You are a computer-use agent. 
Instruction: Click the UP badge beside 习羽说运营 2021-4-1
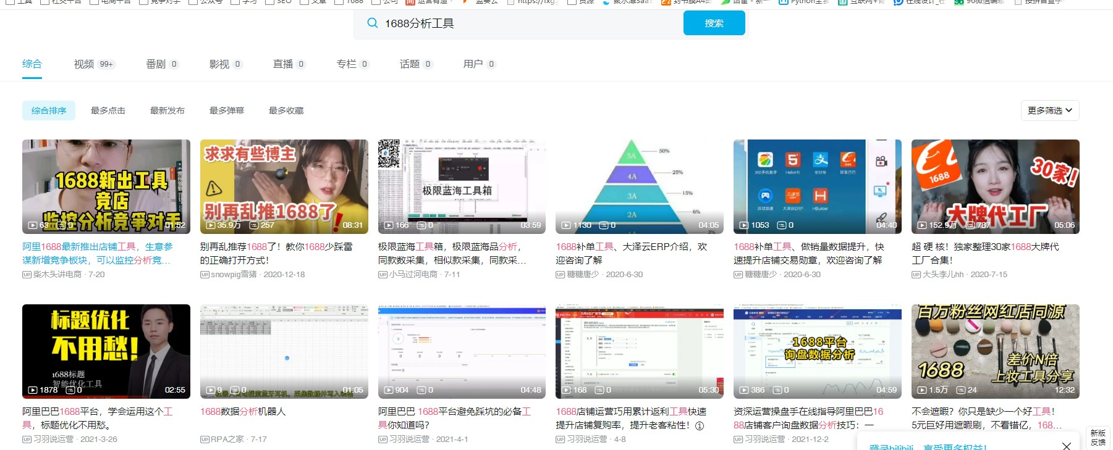tap(383, 440)
